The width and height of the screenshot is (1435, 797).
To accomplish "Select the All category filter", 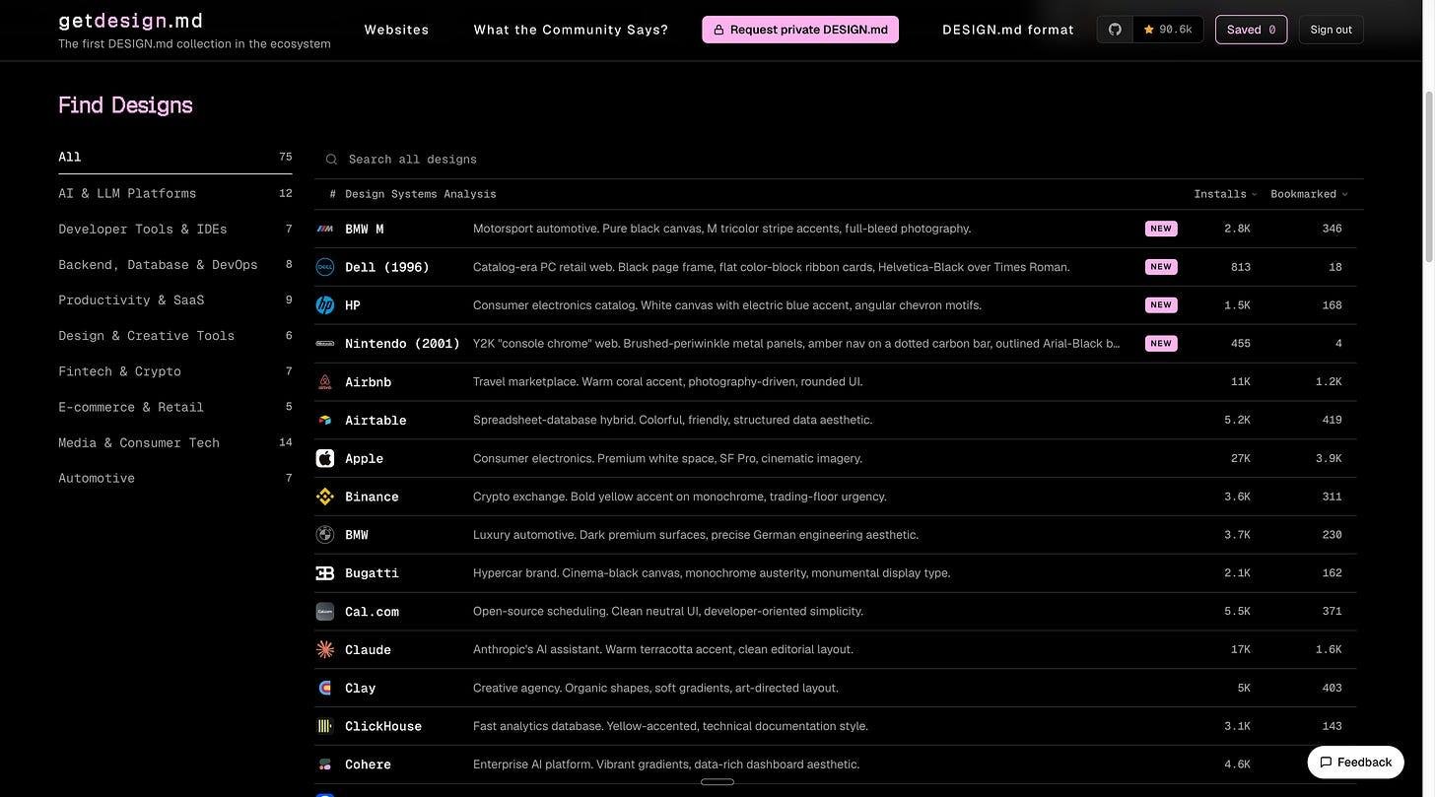I will pos(175,157).
